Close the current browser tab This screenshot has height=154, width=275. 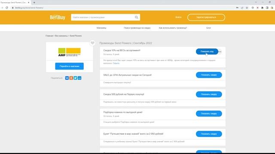point(29,3)
